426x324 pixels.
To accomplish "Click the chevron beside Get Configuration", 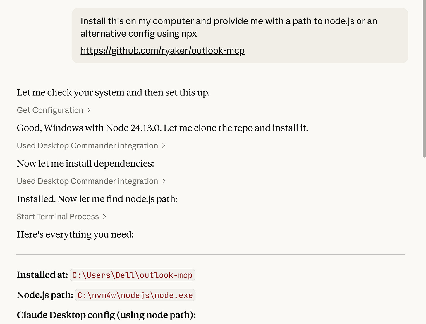I will [x=89, y=110].
